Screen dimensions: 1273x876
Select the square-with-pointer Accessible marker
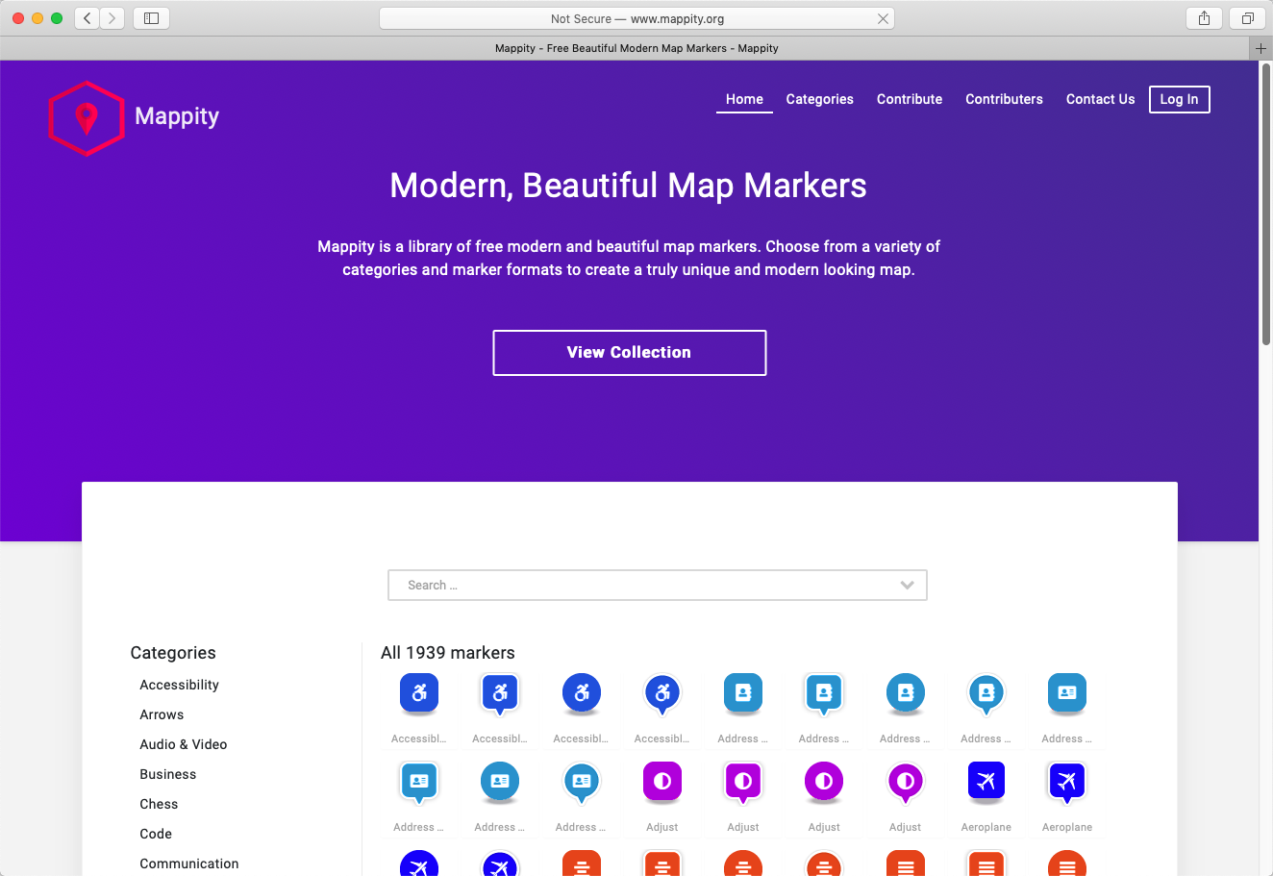coord(499,694)
